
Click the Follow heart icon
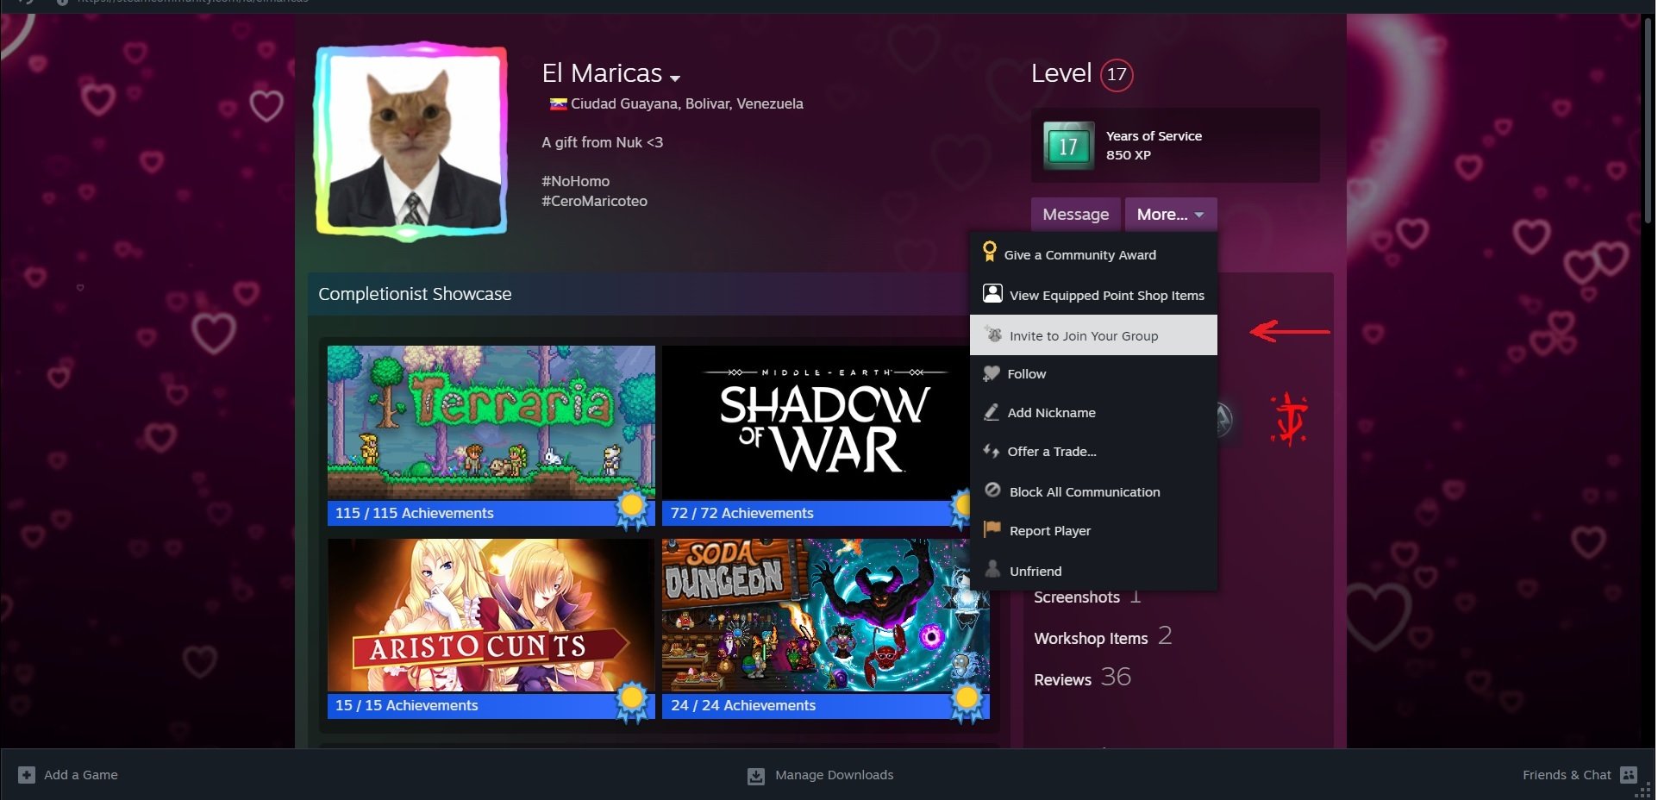coord(991,373)
